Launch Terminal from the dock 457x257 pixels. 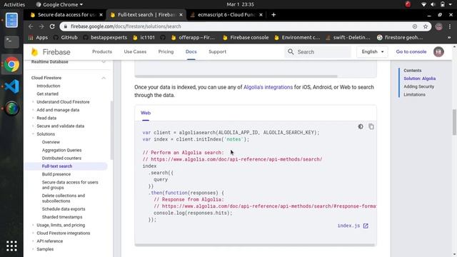pos(11,41)
